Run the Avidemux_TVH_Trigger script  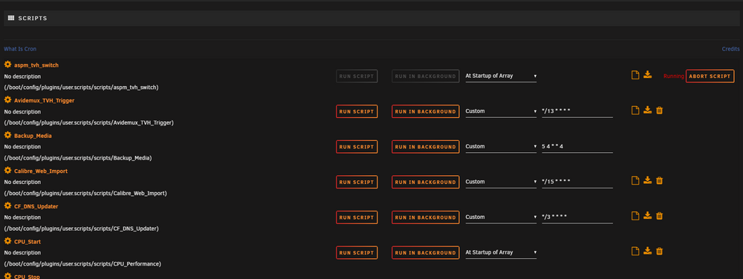357,111
